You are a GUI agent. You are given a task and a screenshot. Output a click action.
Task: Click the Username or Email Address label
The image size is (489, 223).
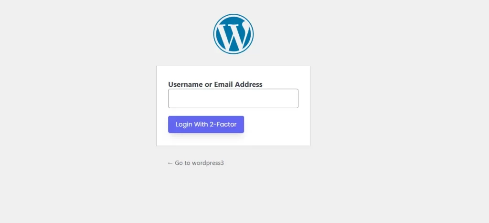[x=215, y=84]
